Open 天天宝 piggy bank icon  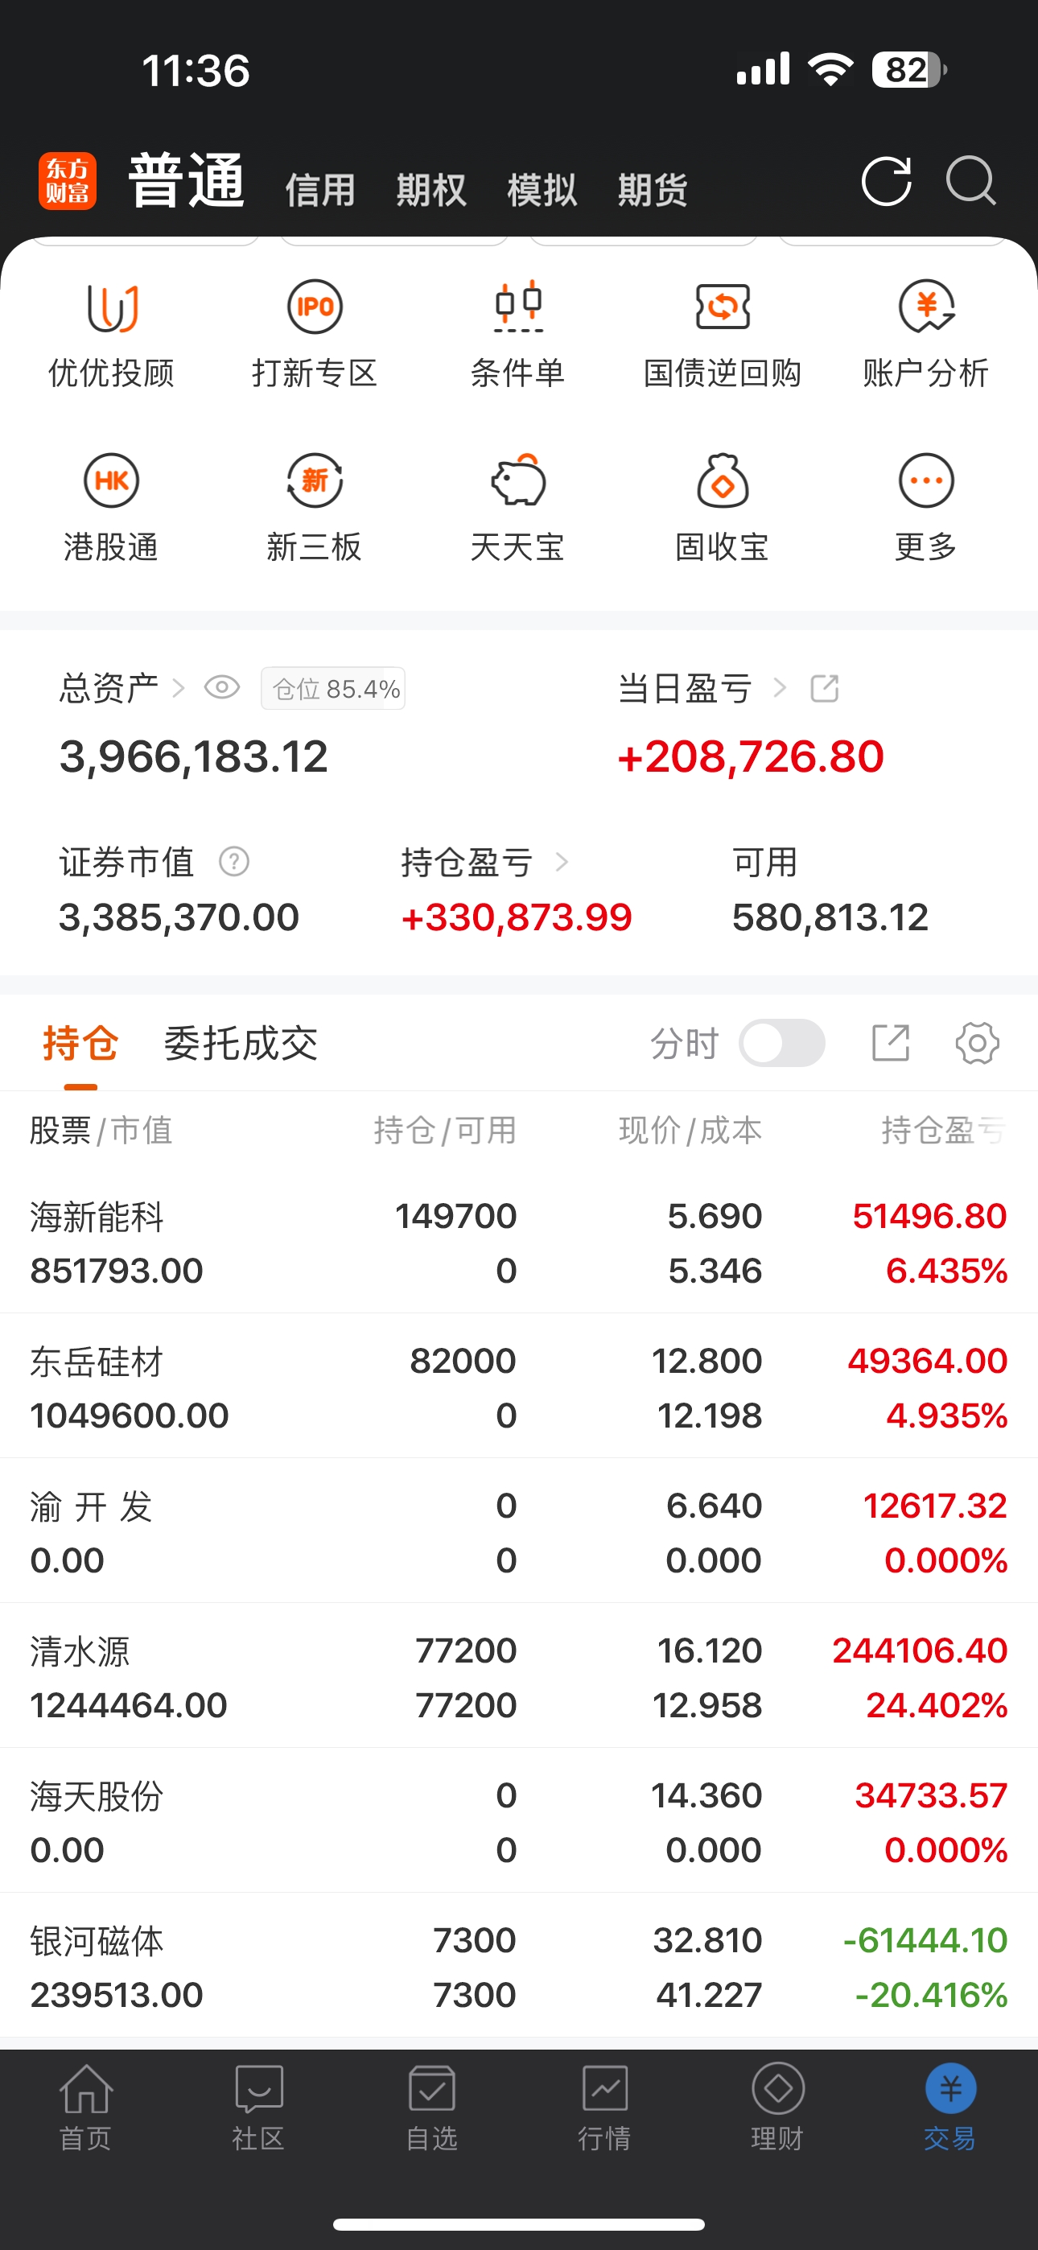point(518,480)
